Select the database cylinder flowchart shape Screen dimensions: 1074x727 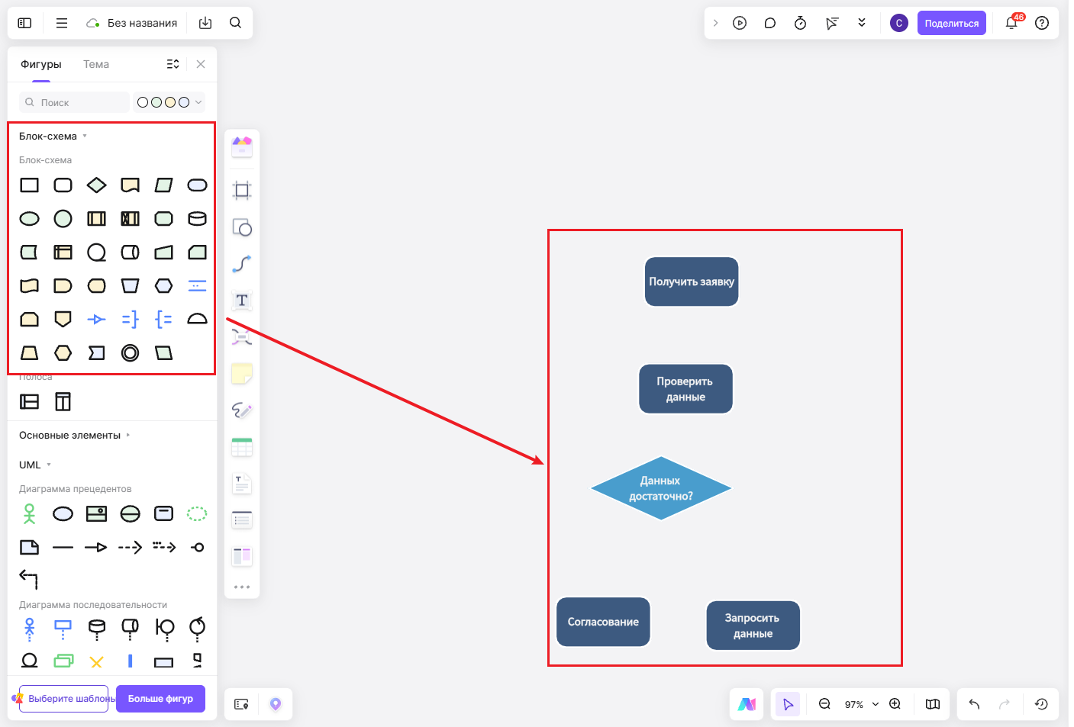pos(198,219)
